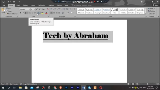Open the Change Case dropdown

[x=43, y=9]
